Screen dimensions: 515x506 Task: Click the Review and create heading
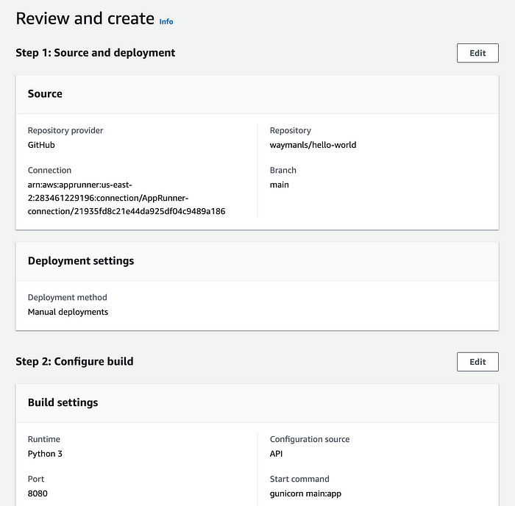click(x=85, y=18)
